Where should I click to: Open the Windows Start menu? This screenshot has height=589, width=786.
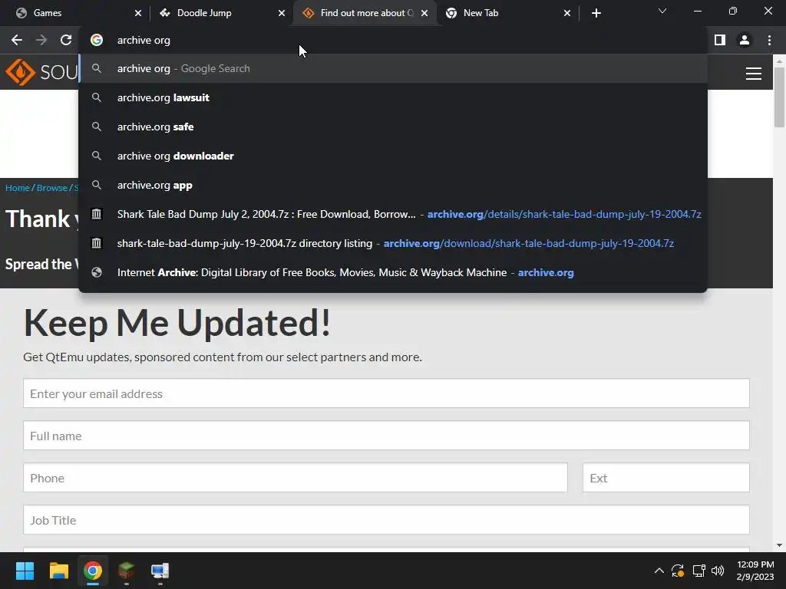tap(25, 571)
